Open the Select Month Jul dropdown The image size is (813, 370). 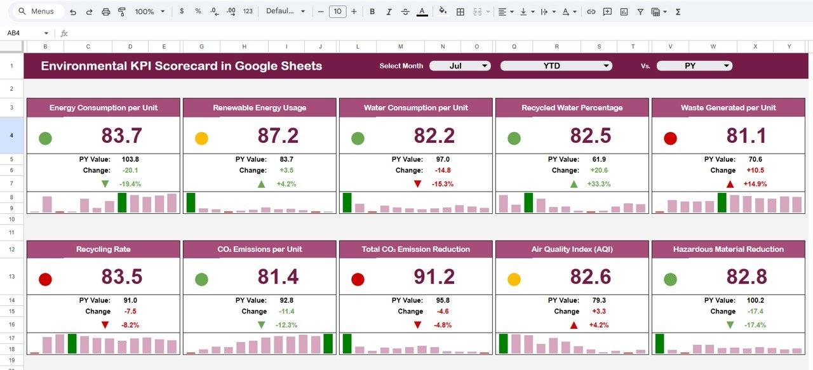pos(459,65)
